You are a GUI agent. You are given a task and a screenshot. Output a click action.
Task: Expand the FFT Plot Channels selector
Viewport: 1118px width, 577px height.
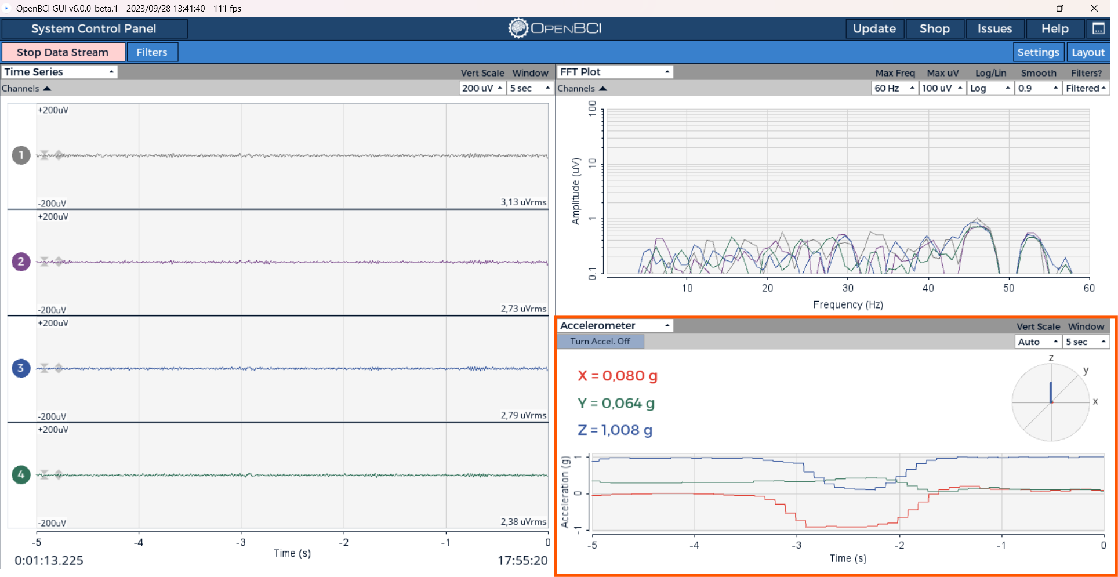(582, 88)
